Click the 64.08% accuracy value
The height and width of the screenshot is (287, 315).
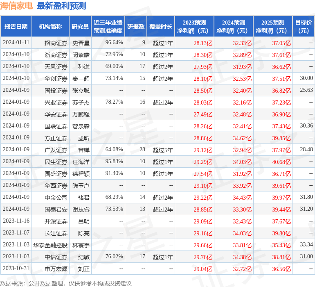114,149
